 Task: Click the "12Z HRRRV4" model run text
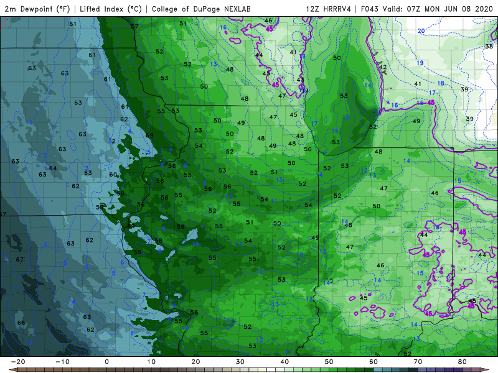coord(328,9)
